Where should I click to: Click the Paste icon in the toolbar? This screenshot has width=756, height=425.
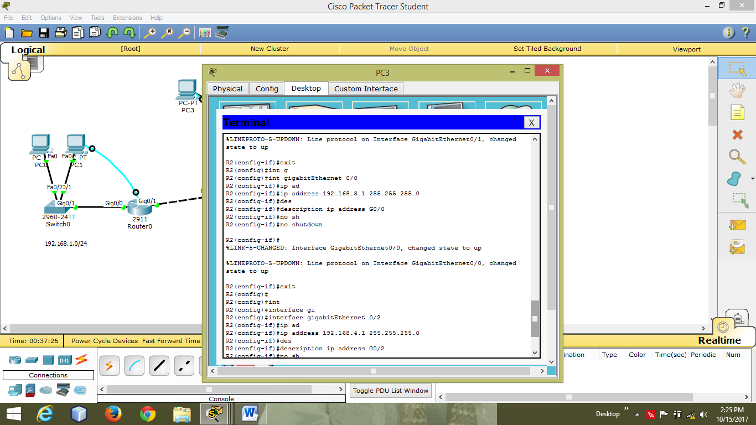click(x=95, y=33)
